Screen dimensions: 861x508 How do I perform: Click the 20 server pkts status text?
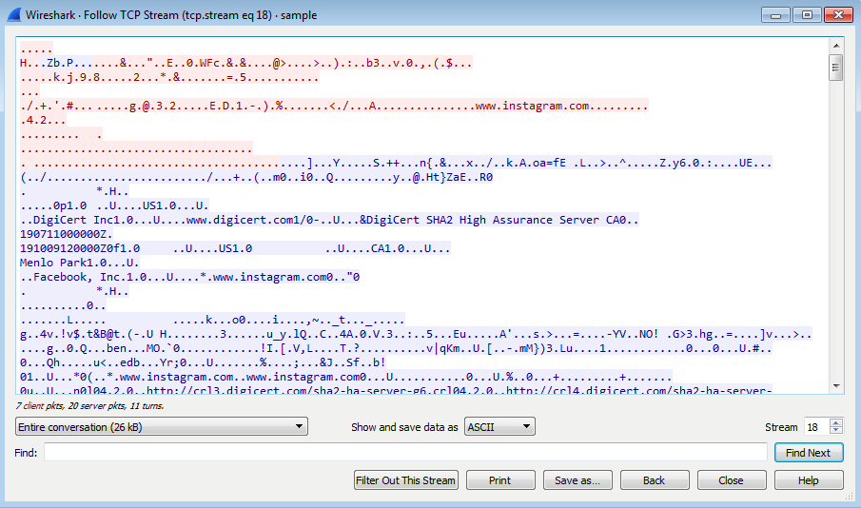coord(95,406)
